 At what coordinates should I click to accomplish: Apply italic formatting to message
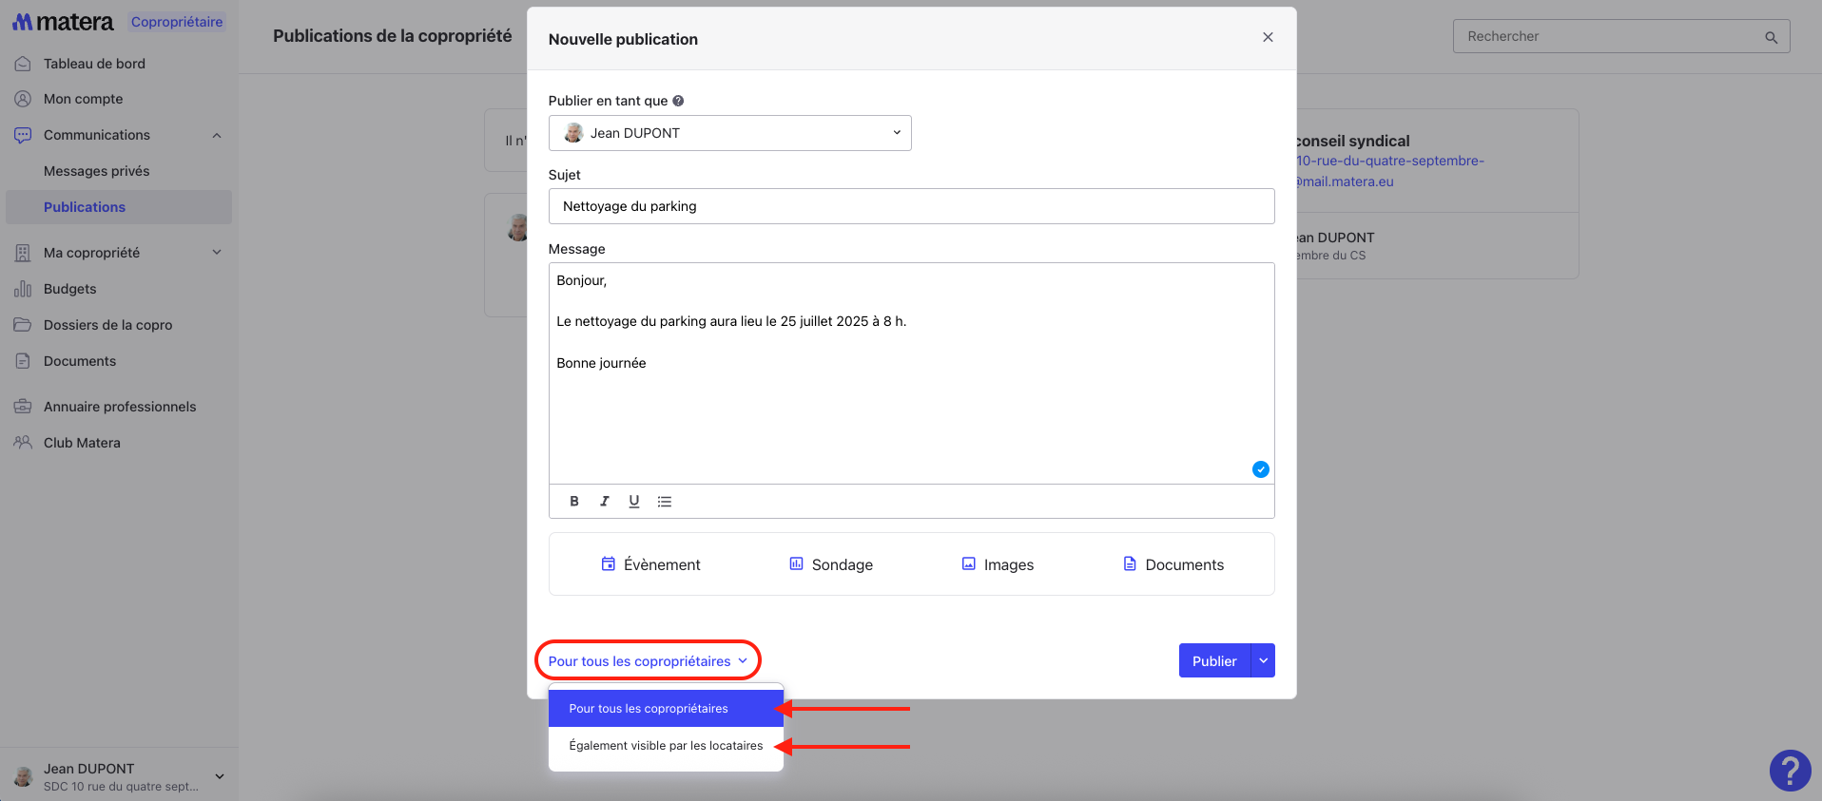coord(604,502)
